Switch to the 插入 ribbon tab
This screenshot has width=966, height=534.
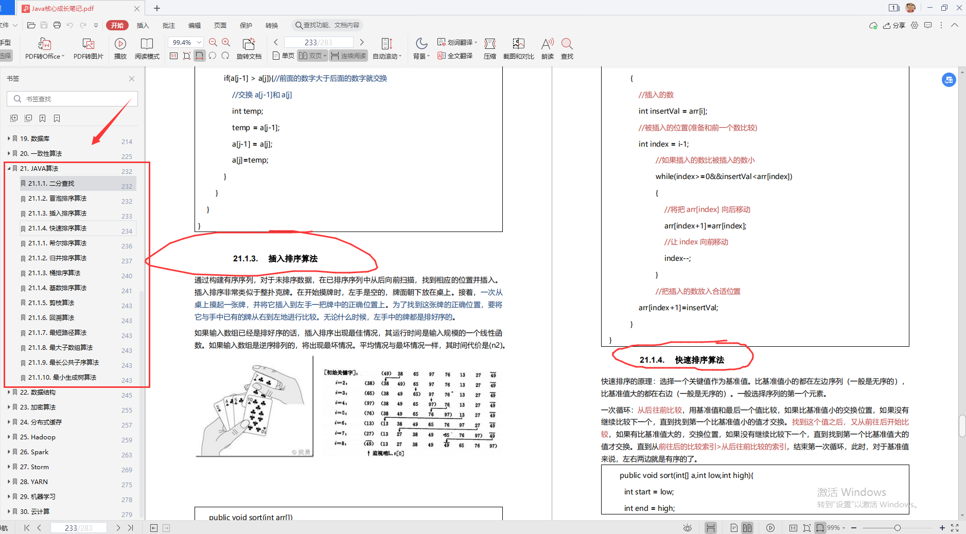(x=143, y=25)
